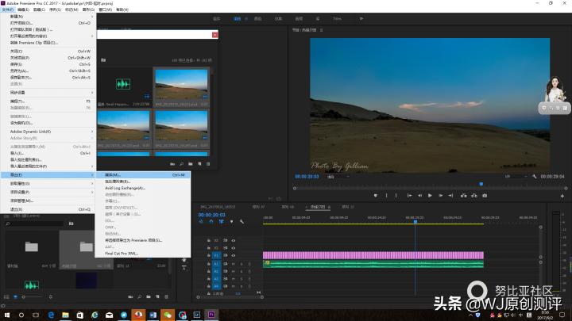Viewport: 572px width, 321px height.
Task: Select Avid Log Exchange export entry
Action: coord(125,188)
